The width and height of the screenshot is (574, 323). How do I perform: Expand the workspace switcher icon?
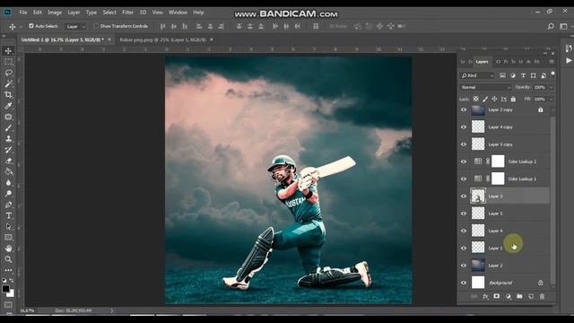coord(563,26)
